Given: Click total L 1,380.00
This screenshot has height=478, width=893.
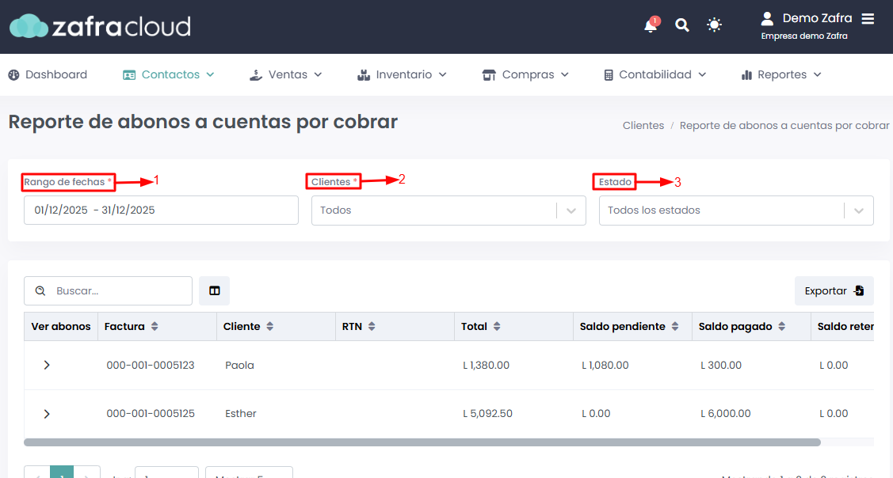Looking at the screenshot, I should [x=486, y=366].
